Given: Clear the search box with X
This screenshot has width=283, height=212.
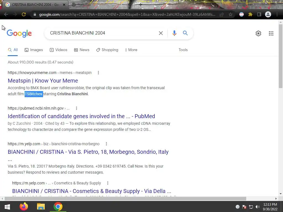Looking at the screenshot, I should [x=161, y=33].
